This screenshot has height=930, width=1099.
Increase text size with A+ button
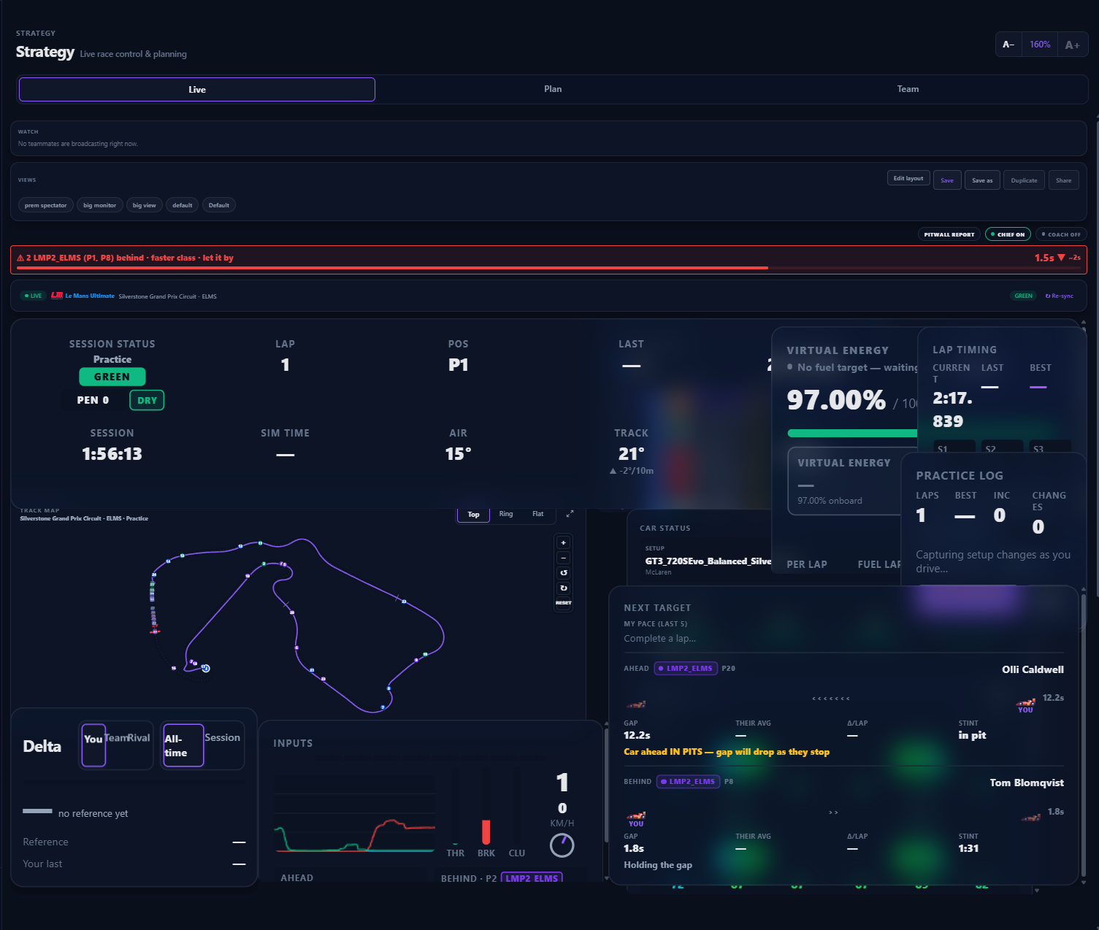pos(1072,45)
